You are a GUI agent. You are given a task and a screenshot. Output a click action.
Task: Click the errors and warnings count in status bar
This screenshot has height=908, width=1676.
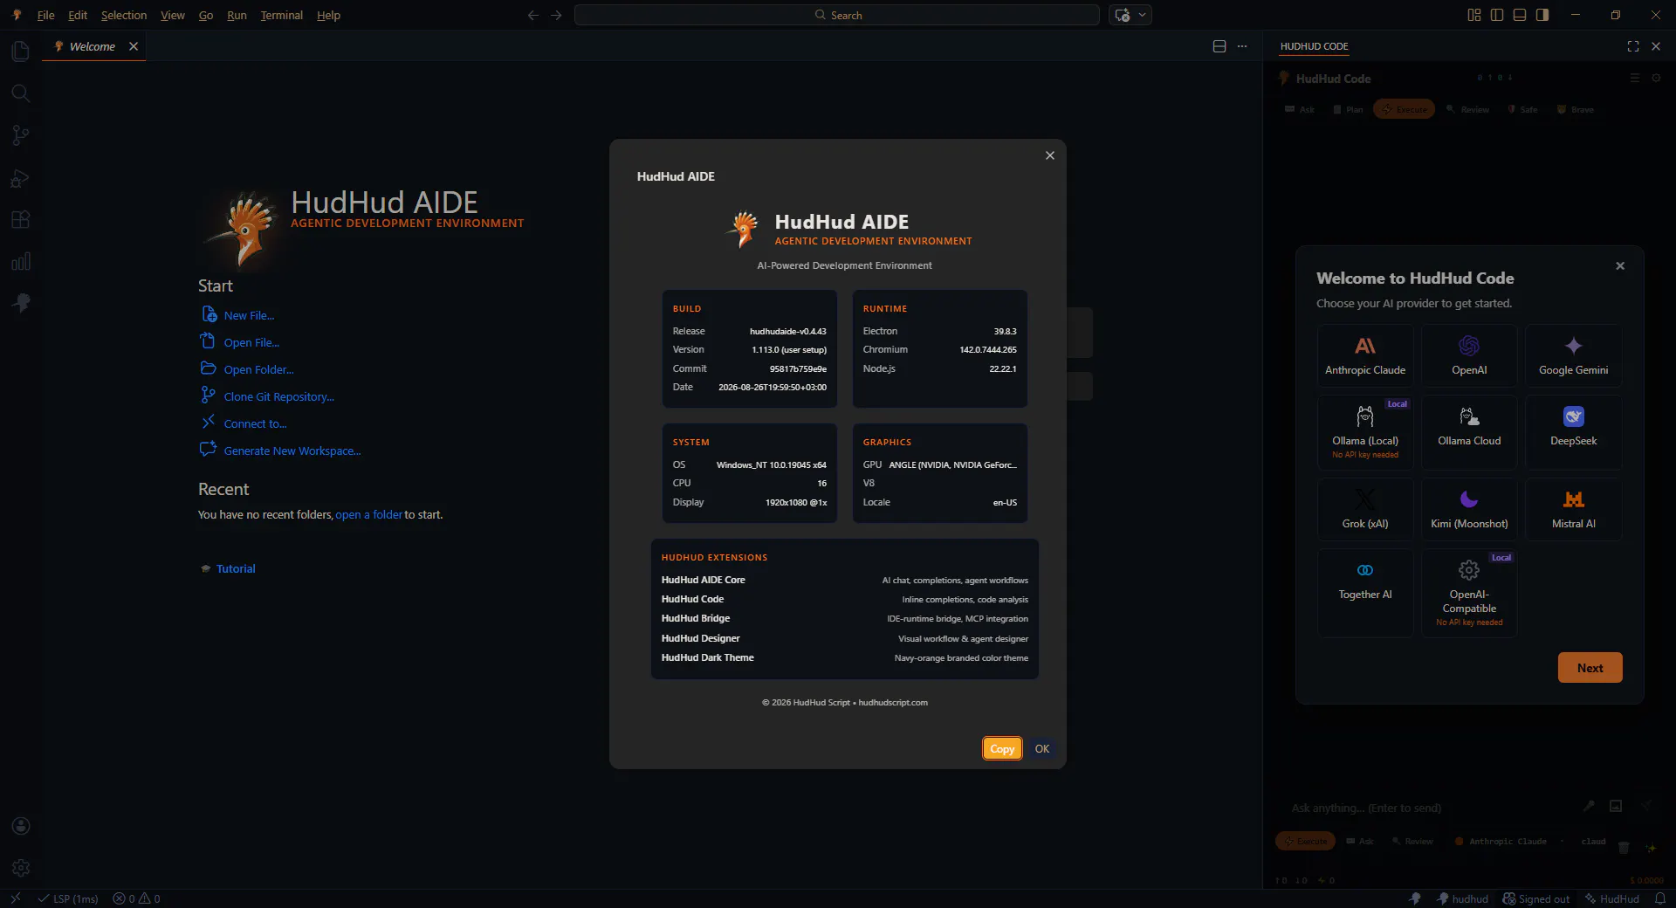(137, 898)
